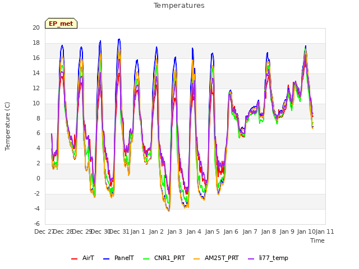This screenshot has height=269, width=359.
Task: Click the red AirT legend color marker
Action: tap(75, 259)
